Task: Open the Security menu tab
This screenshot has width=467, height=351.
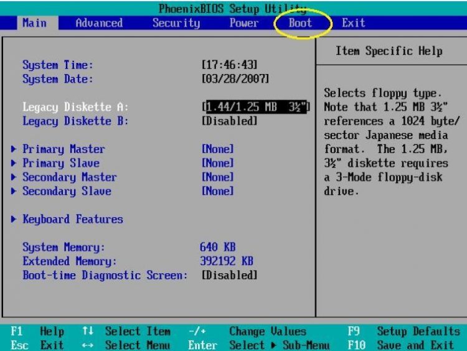Action: point(176,23)
